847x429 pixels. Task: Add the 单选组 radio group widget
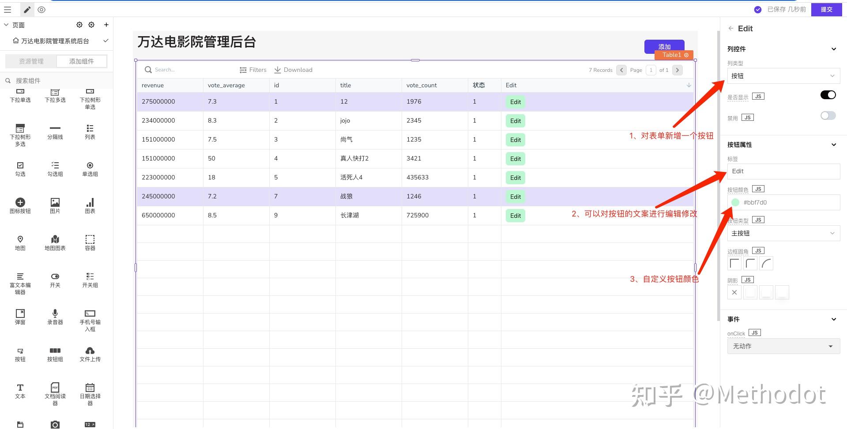pos(90,169)
